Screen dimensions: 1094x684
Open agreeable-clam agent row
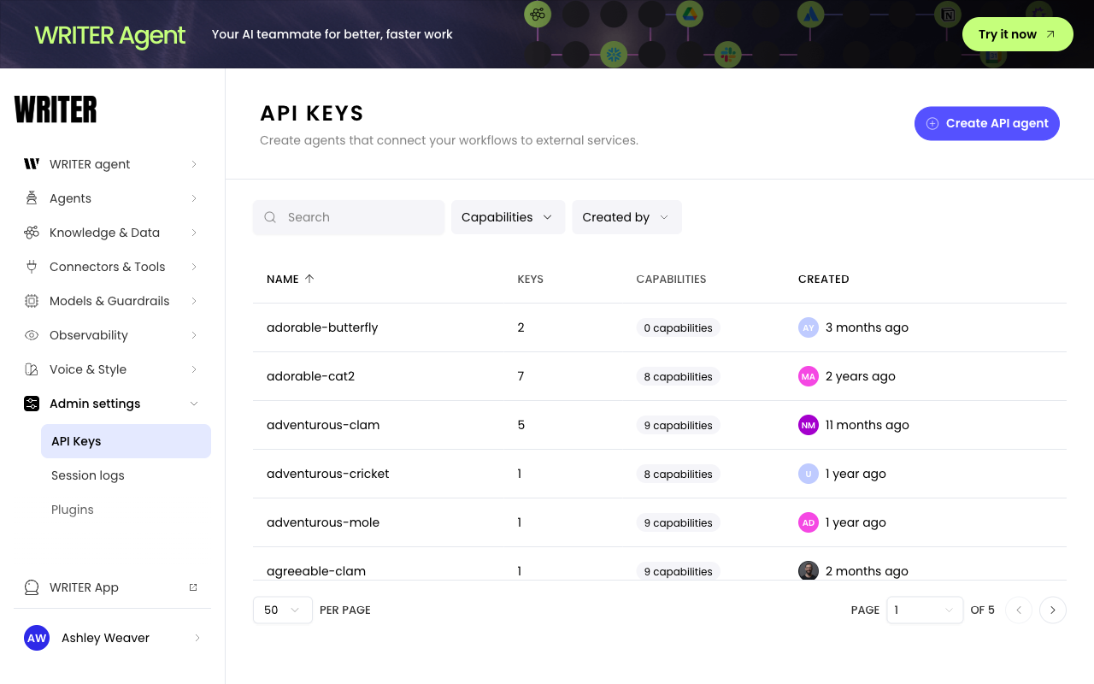(660, 564)
